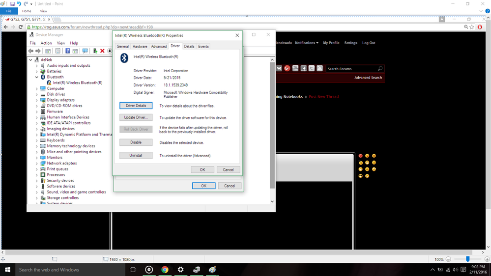Click the Undo arrow in Paint
491x276 pixels.
click(19, 4)
